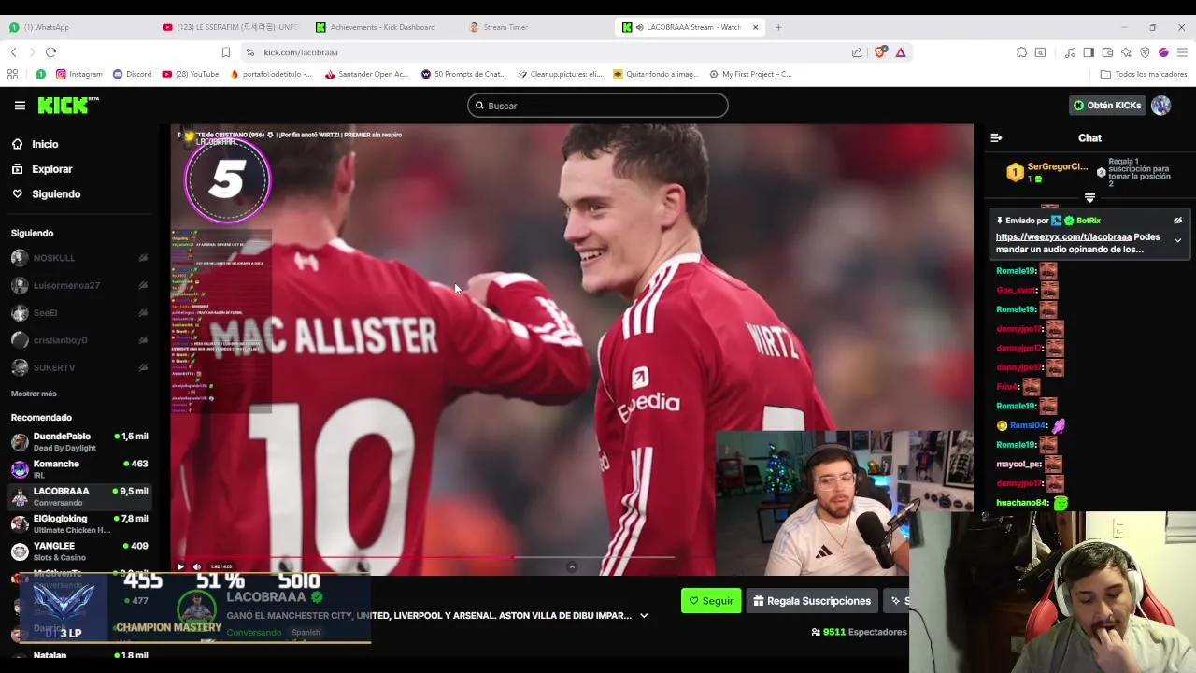Reload the current page

click(x=50, y=52)
